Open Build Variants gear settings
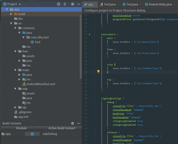This screenshot has height=144, width=178. (73, 123)
